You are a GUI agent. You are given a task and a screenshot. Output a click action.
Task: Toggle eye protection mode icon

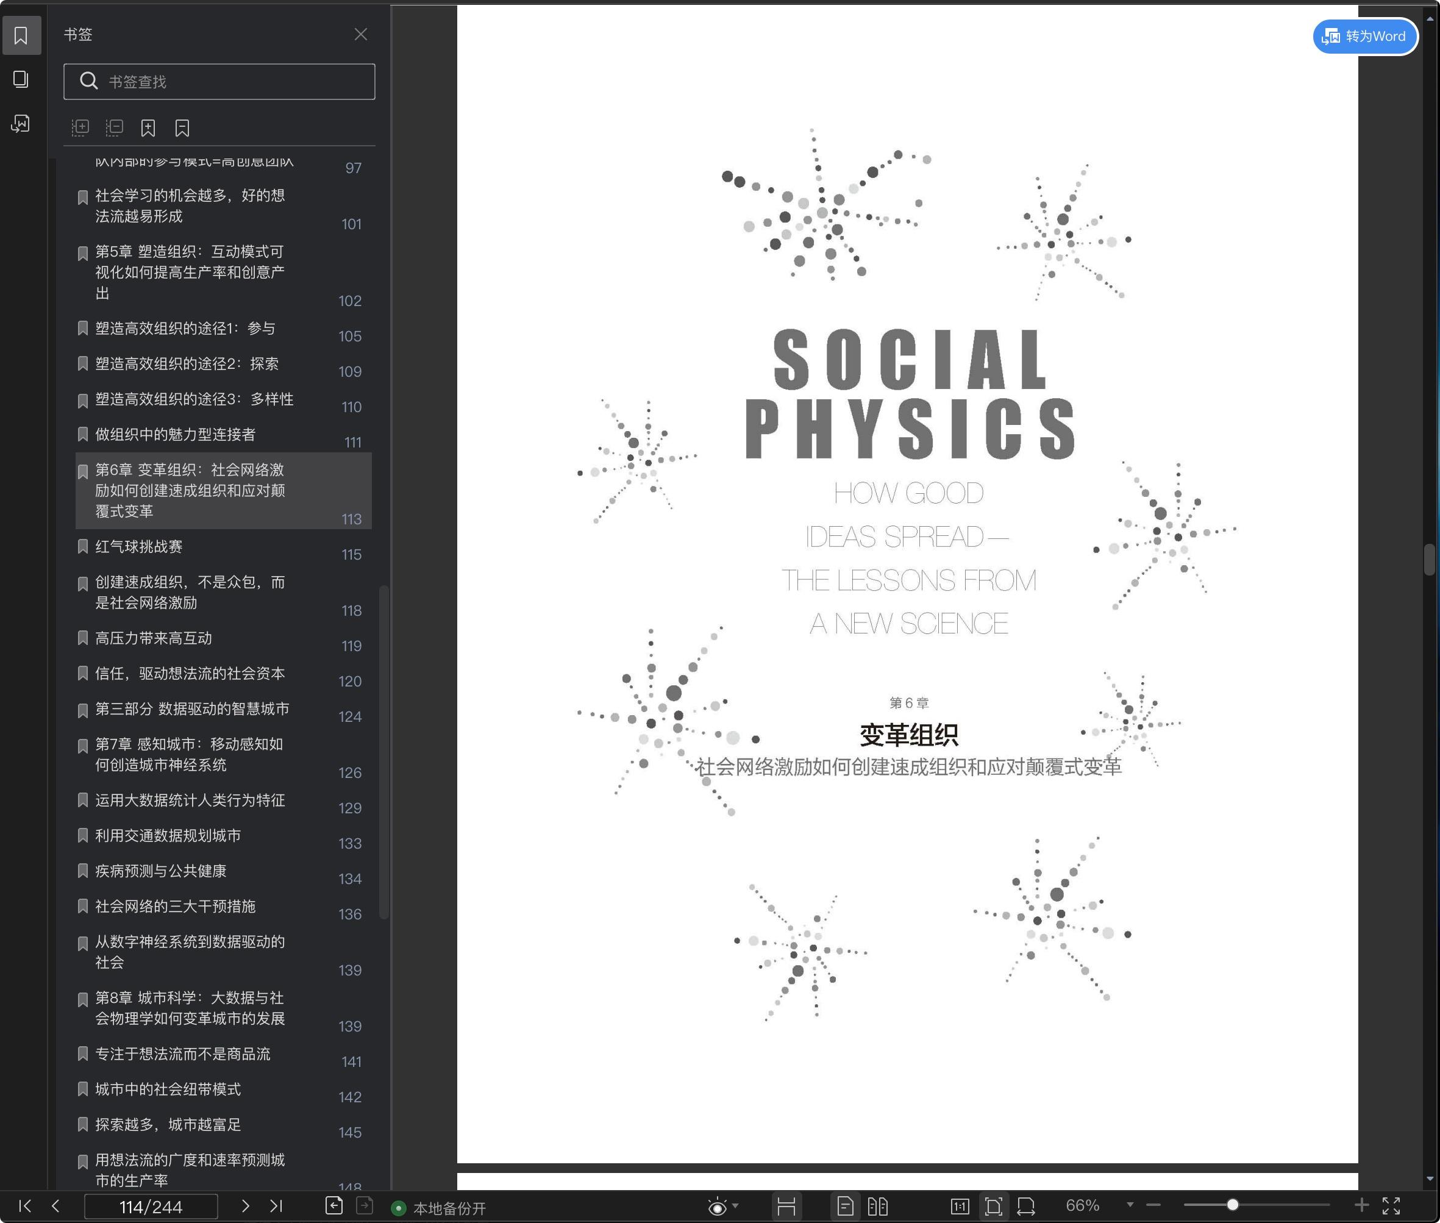click(x=718, y=1207)
